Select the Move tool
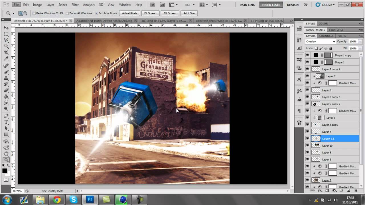This screenshot has width=365, height=205. coord(6,28)
